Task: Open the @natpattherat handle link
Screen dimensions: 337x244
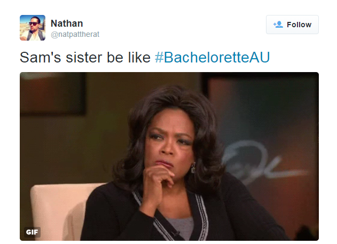Action: [x=75, y=34]
